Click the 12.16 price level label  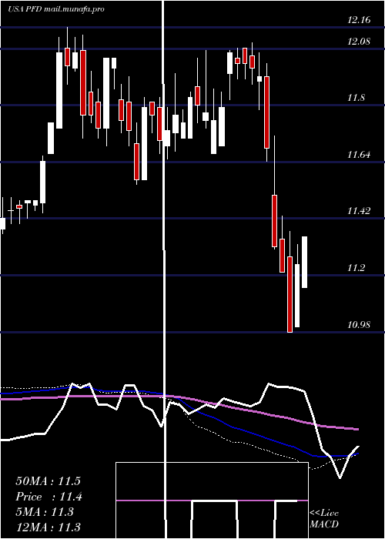pos(359,20)
